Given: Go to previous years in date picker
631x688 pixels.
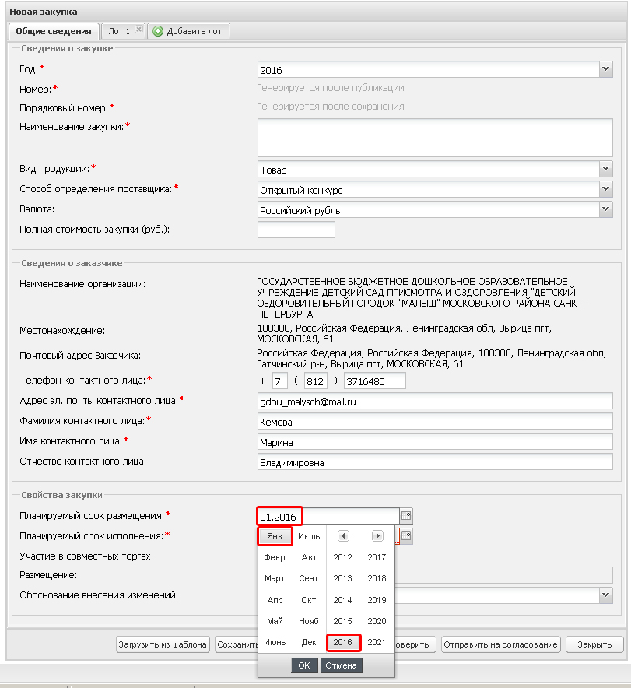Looking at the screenshot, I should coord(343,535).
